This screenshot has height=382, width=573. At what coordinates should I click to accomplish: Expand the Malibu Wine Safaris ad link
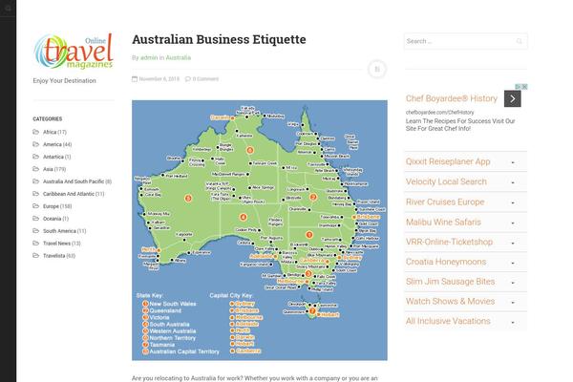[466, 222]
